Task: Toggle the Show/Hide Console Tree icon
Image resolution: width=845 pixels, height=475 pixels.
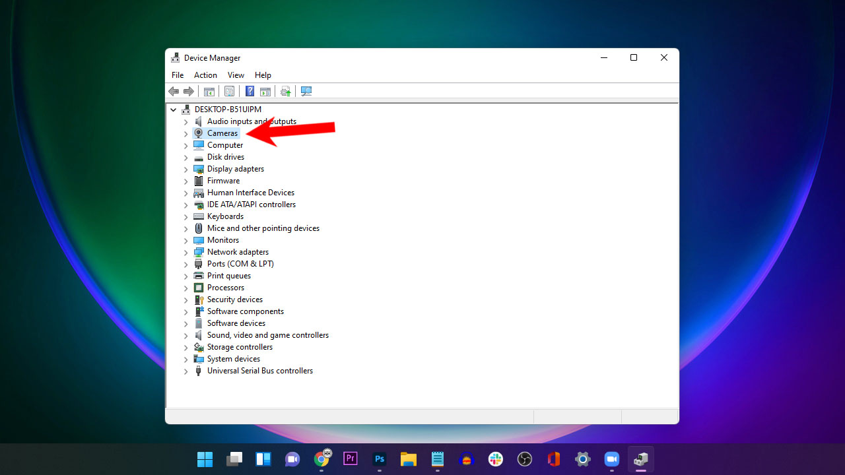Action: (209, 91)
